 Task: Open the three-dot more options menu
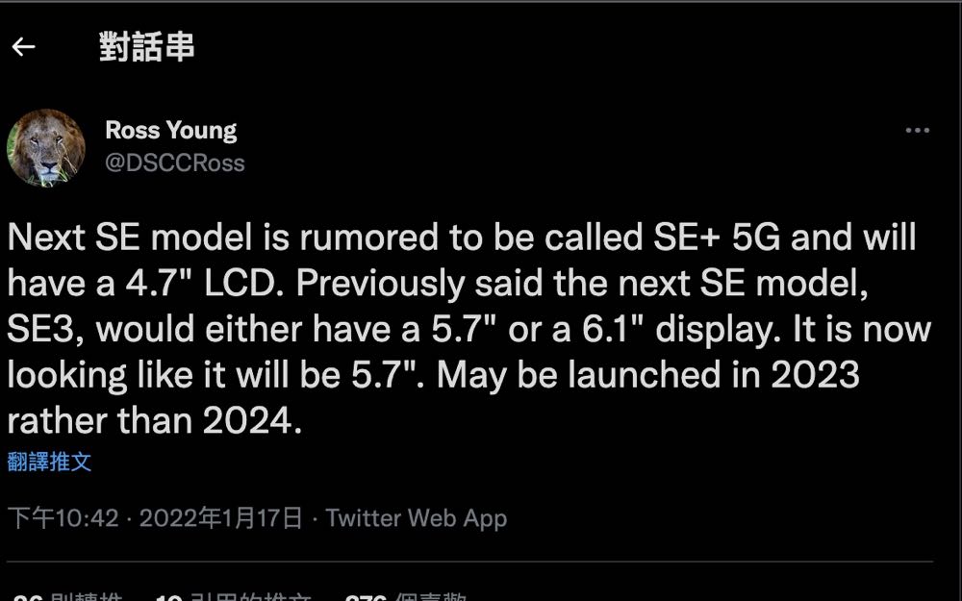[917, 130]
